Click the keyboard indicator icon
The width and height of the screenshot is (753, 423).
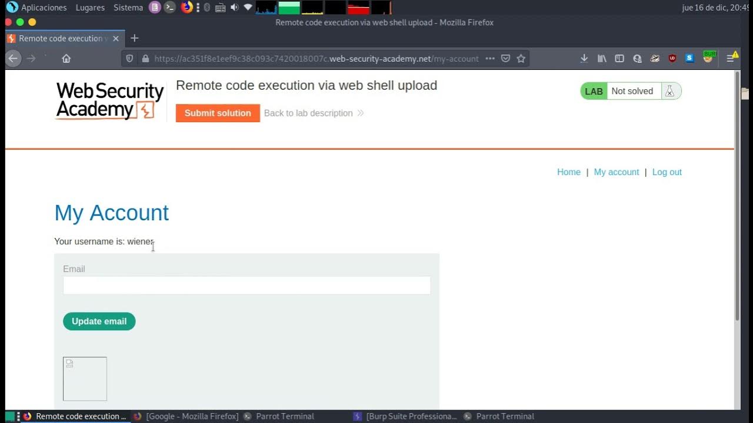tap(220, 8)
